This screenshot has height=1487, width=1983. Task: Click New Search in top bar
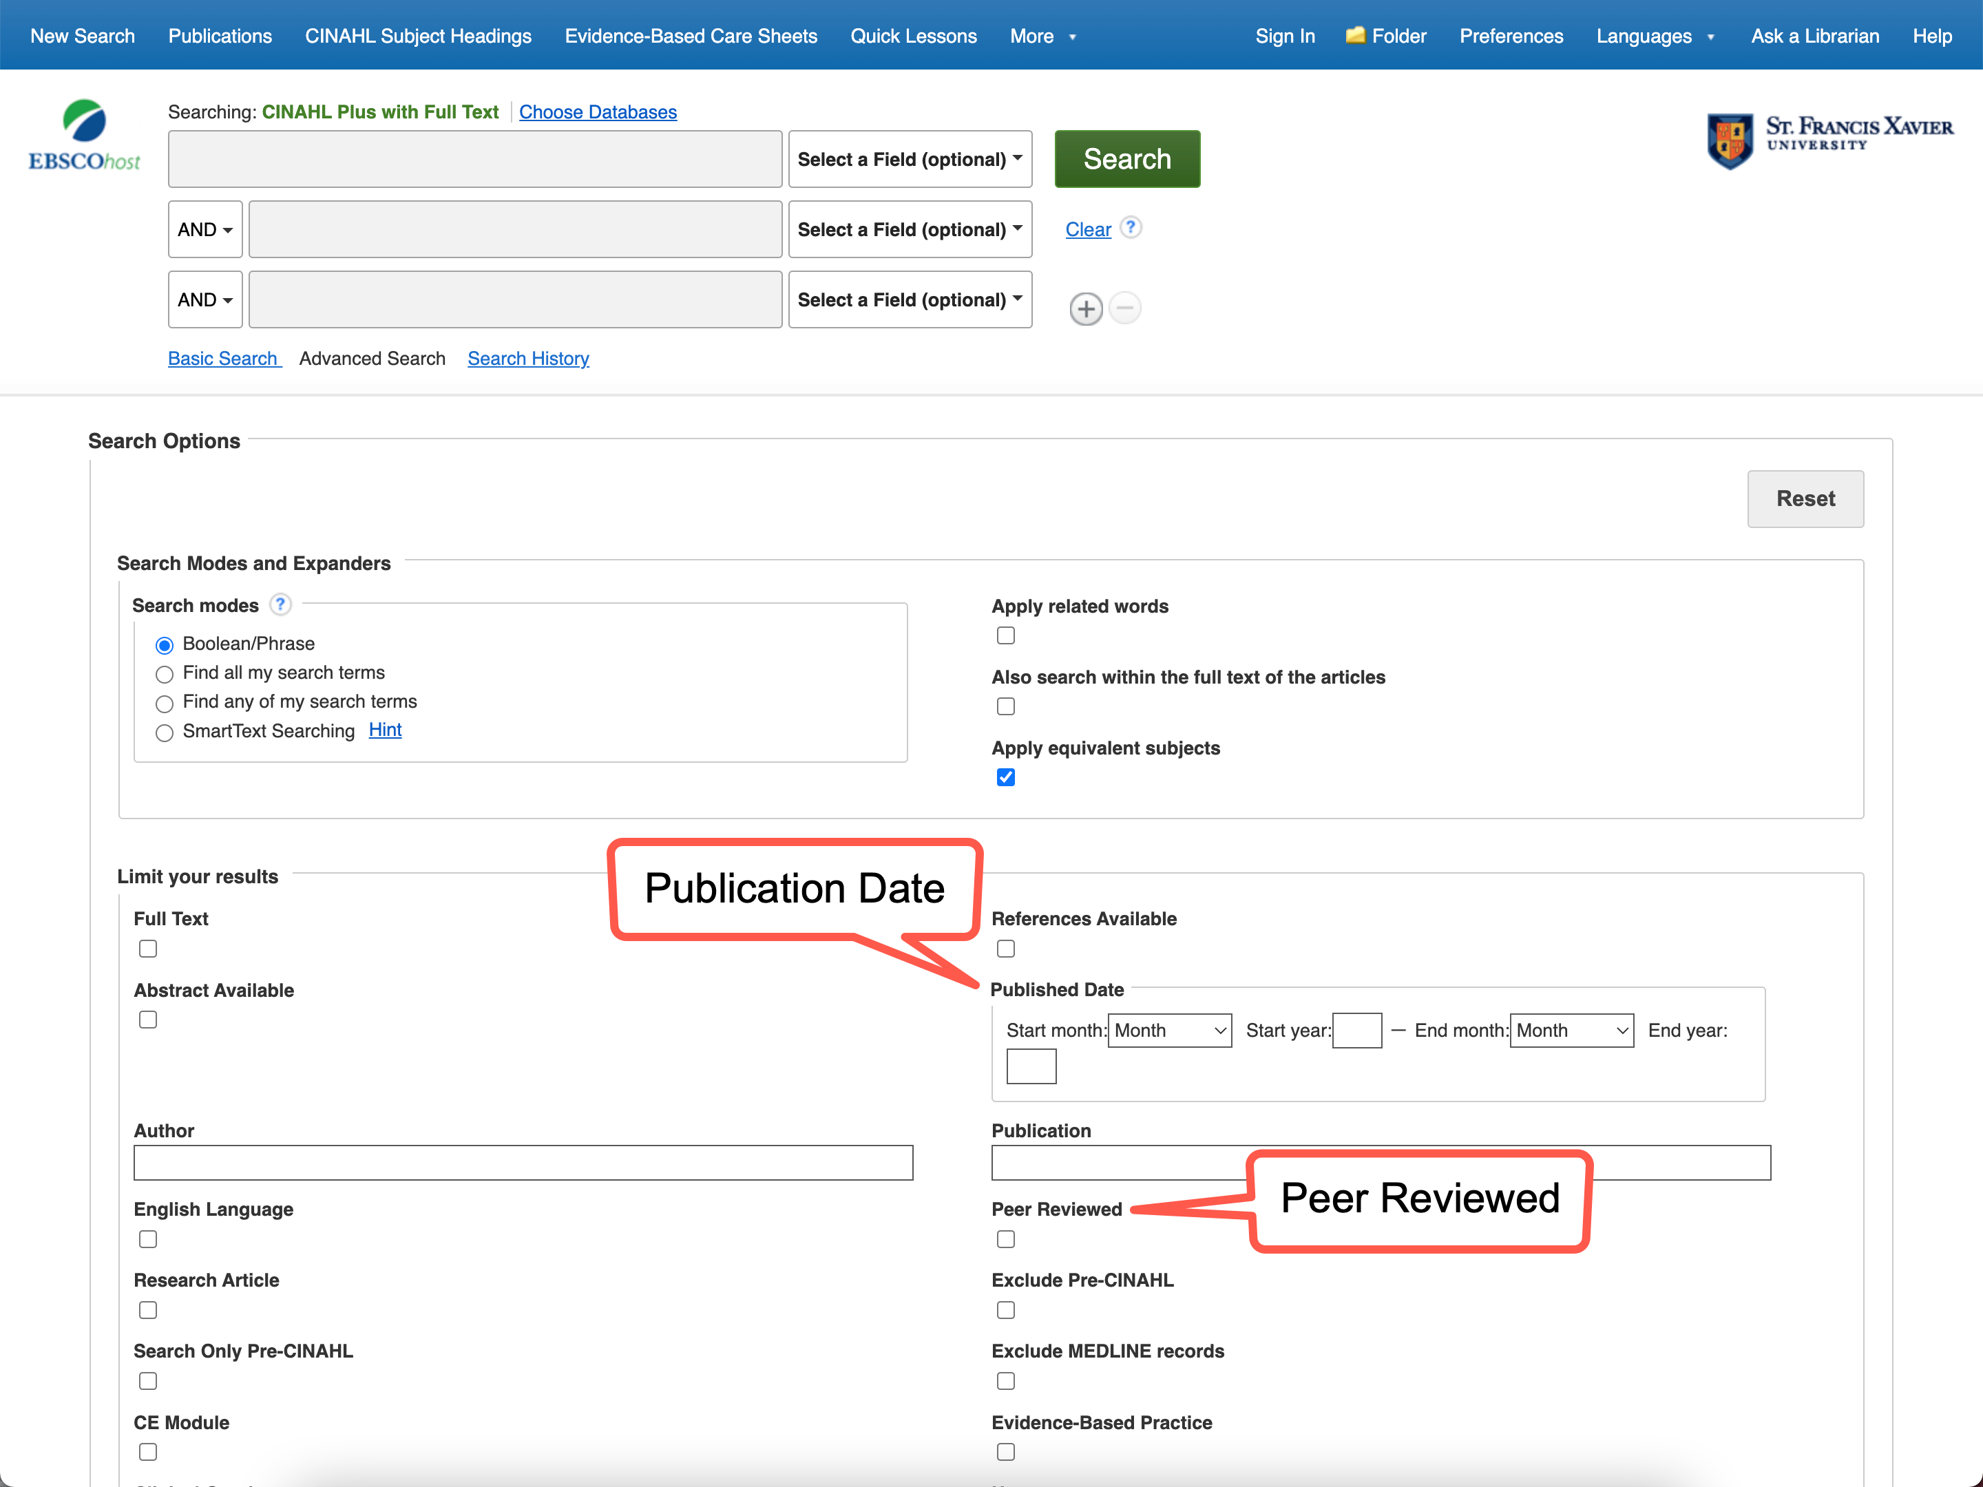[x=83, y=36]
